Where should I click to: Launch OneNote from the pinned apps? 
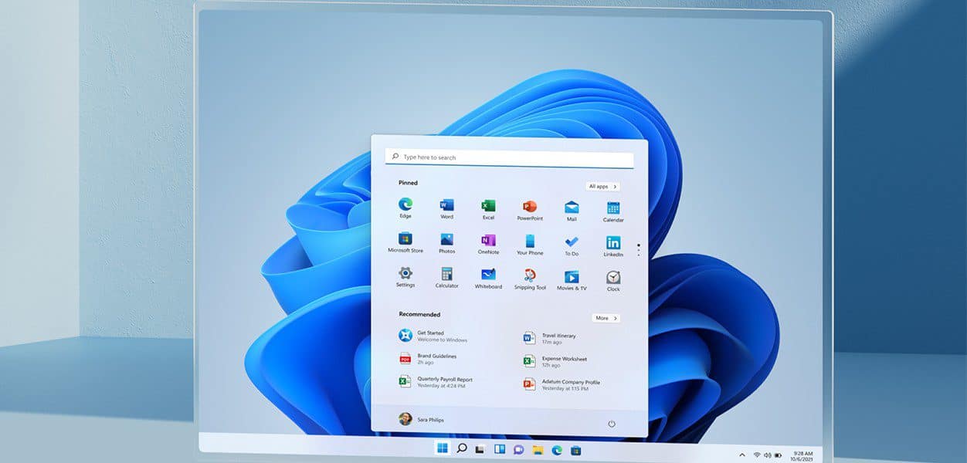[x=488, y=244]
